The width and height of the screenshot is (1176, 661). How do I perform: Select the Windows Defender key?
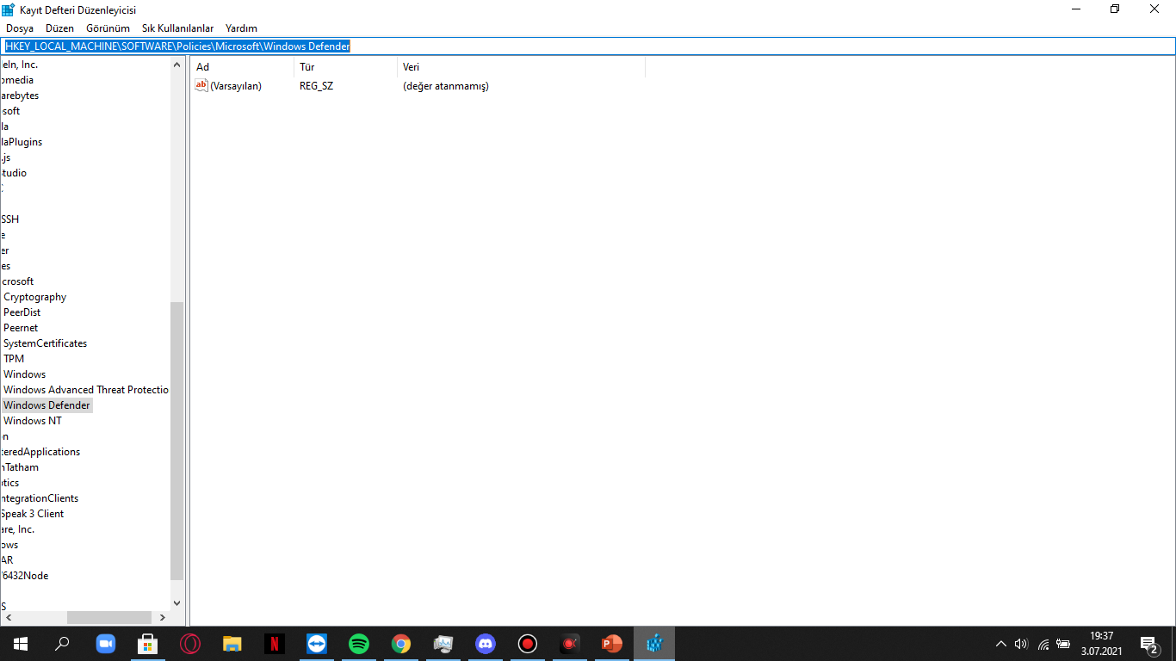coord(46,405)
